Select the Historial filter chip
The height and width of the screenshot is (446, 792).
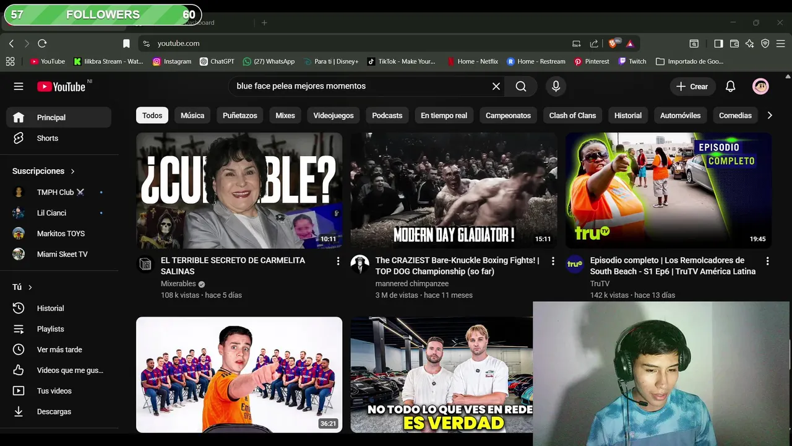coord(628,115)
